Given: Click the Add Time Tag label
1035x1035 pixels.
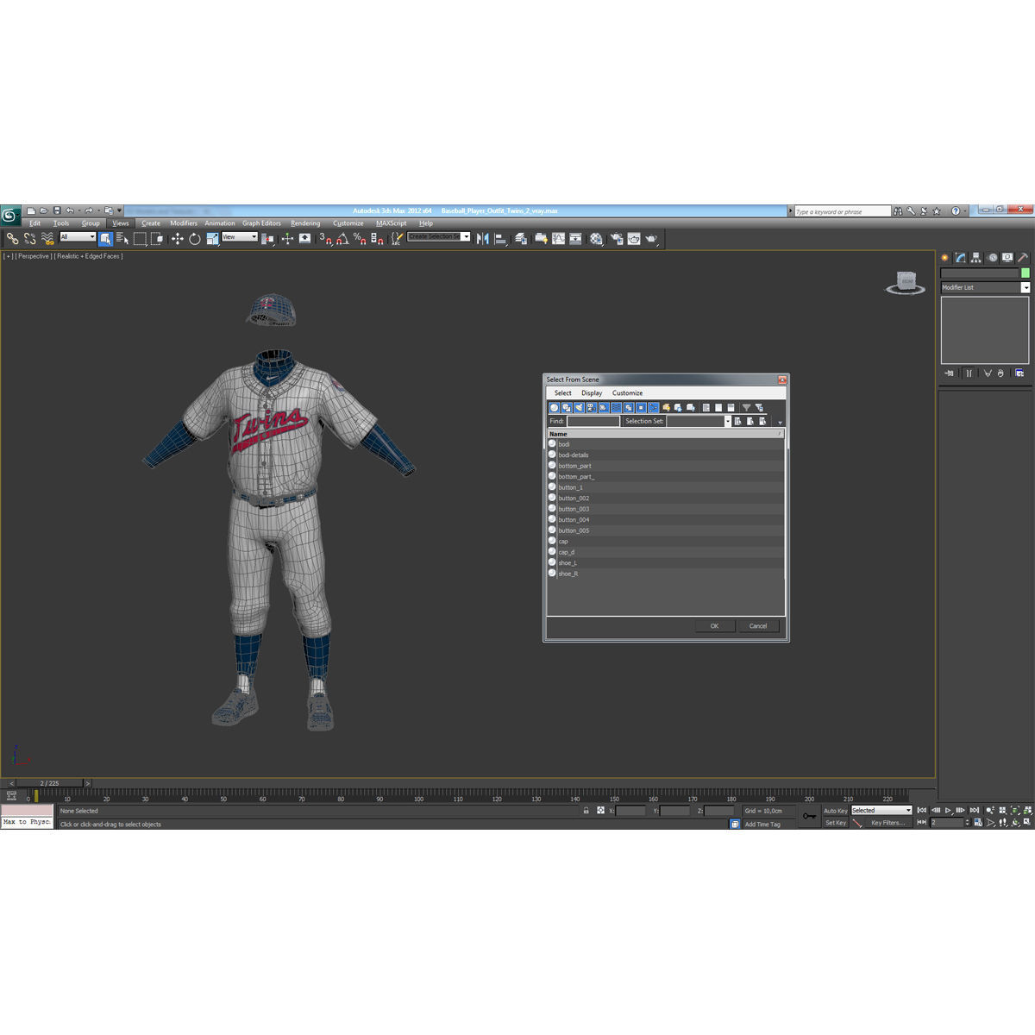Looking at the screenshot, I should point(762,825).
